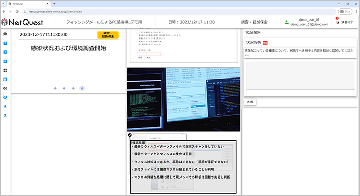Open the browser three-dot menu
The height and width of the screenshot is (196, 360).
tap(356, 11)
